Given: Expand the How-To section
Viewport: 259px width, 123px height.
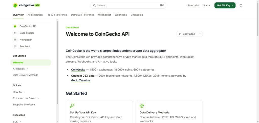Looking at the screenshot, I should tap(24, 92).
